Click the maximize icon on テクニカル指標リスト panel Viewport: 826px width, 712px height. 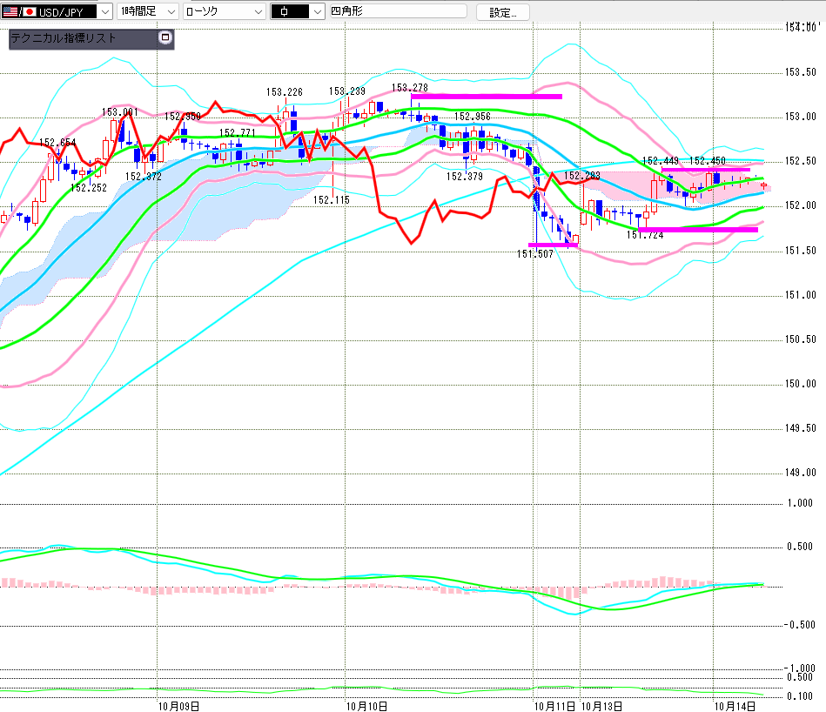tap(165, 38)
